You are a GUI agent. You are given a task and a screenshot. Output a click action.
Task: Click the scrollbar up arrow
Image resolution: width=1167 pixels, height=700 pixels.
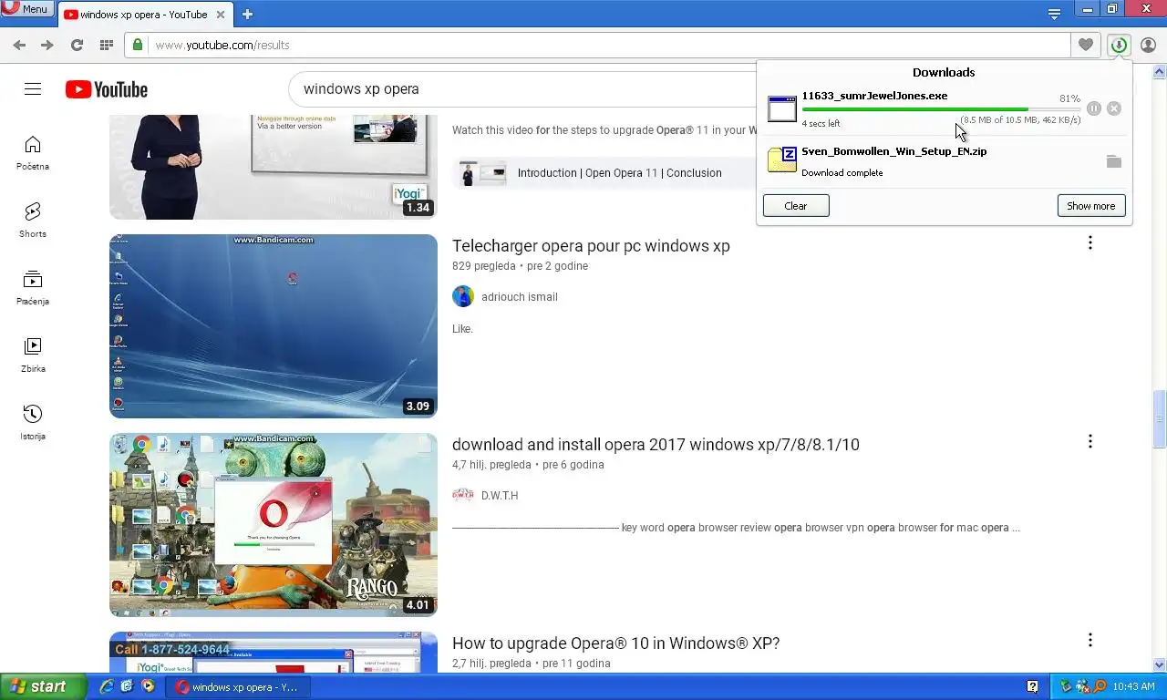pos(1159,71)
